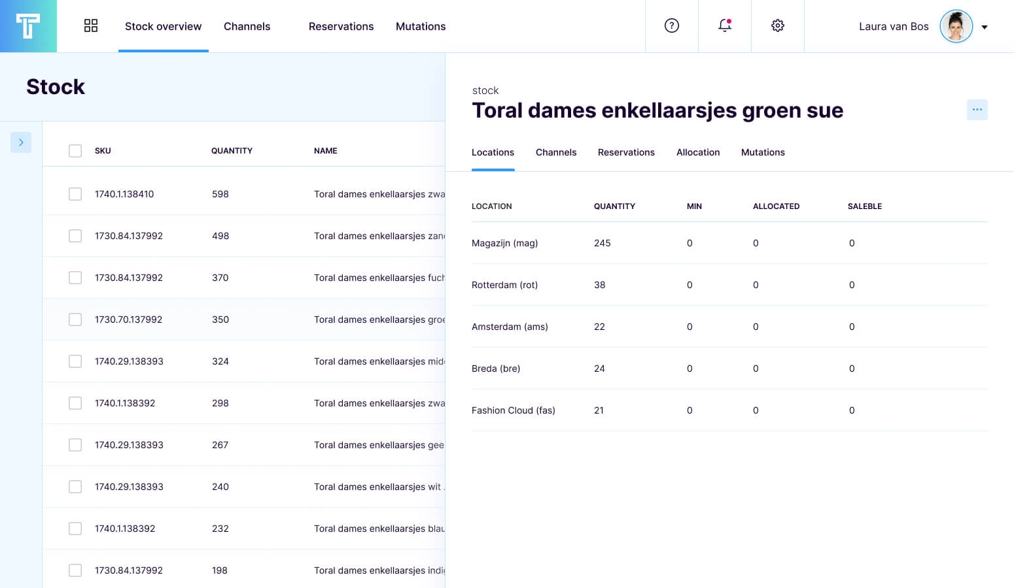The image size is (1014, 588).
Task: Check the box for quantity 298 row
Action: tap(75, 403)
